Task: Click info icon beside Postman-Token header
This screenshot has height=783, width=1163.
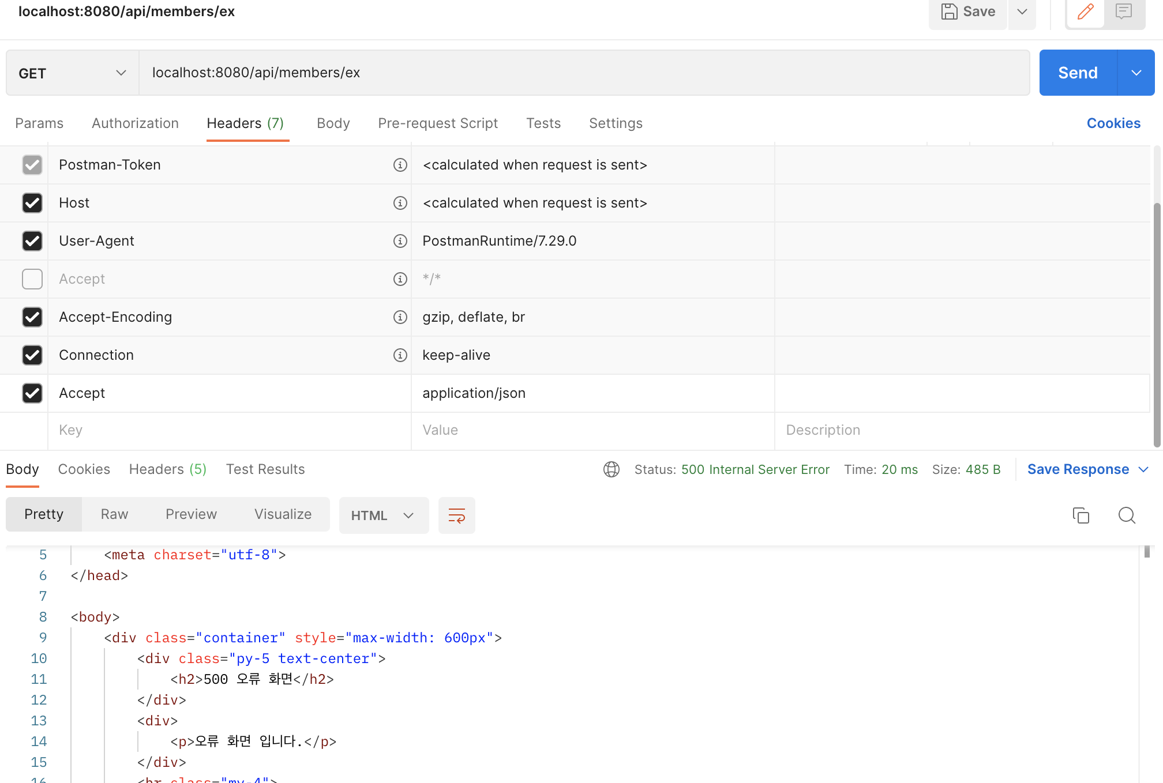Action: point(400,165)
